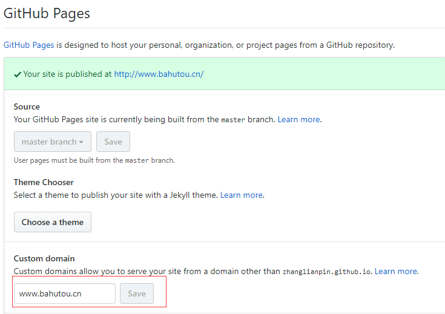Open published site link http://www.bahutou.cn/
Screen dimensions: 445x314
(159, 74)
